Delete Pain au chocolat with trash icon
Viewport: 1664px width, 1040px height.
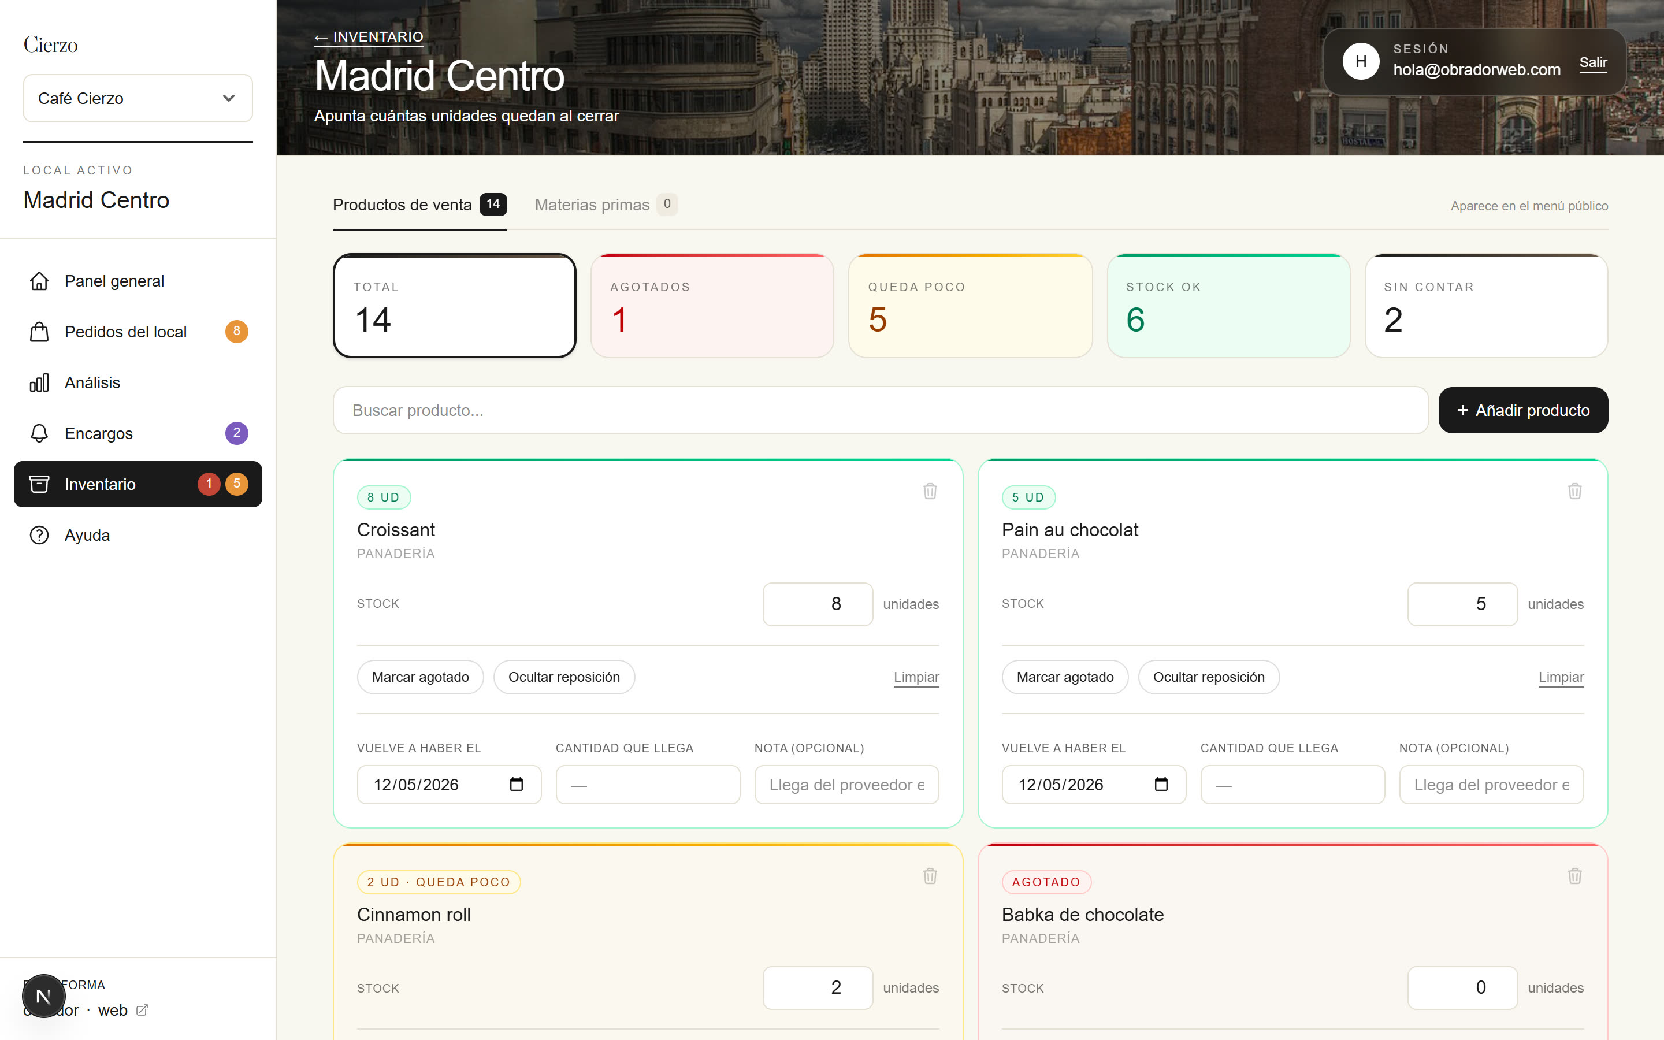[x=1574, y=491]
